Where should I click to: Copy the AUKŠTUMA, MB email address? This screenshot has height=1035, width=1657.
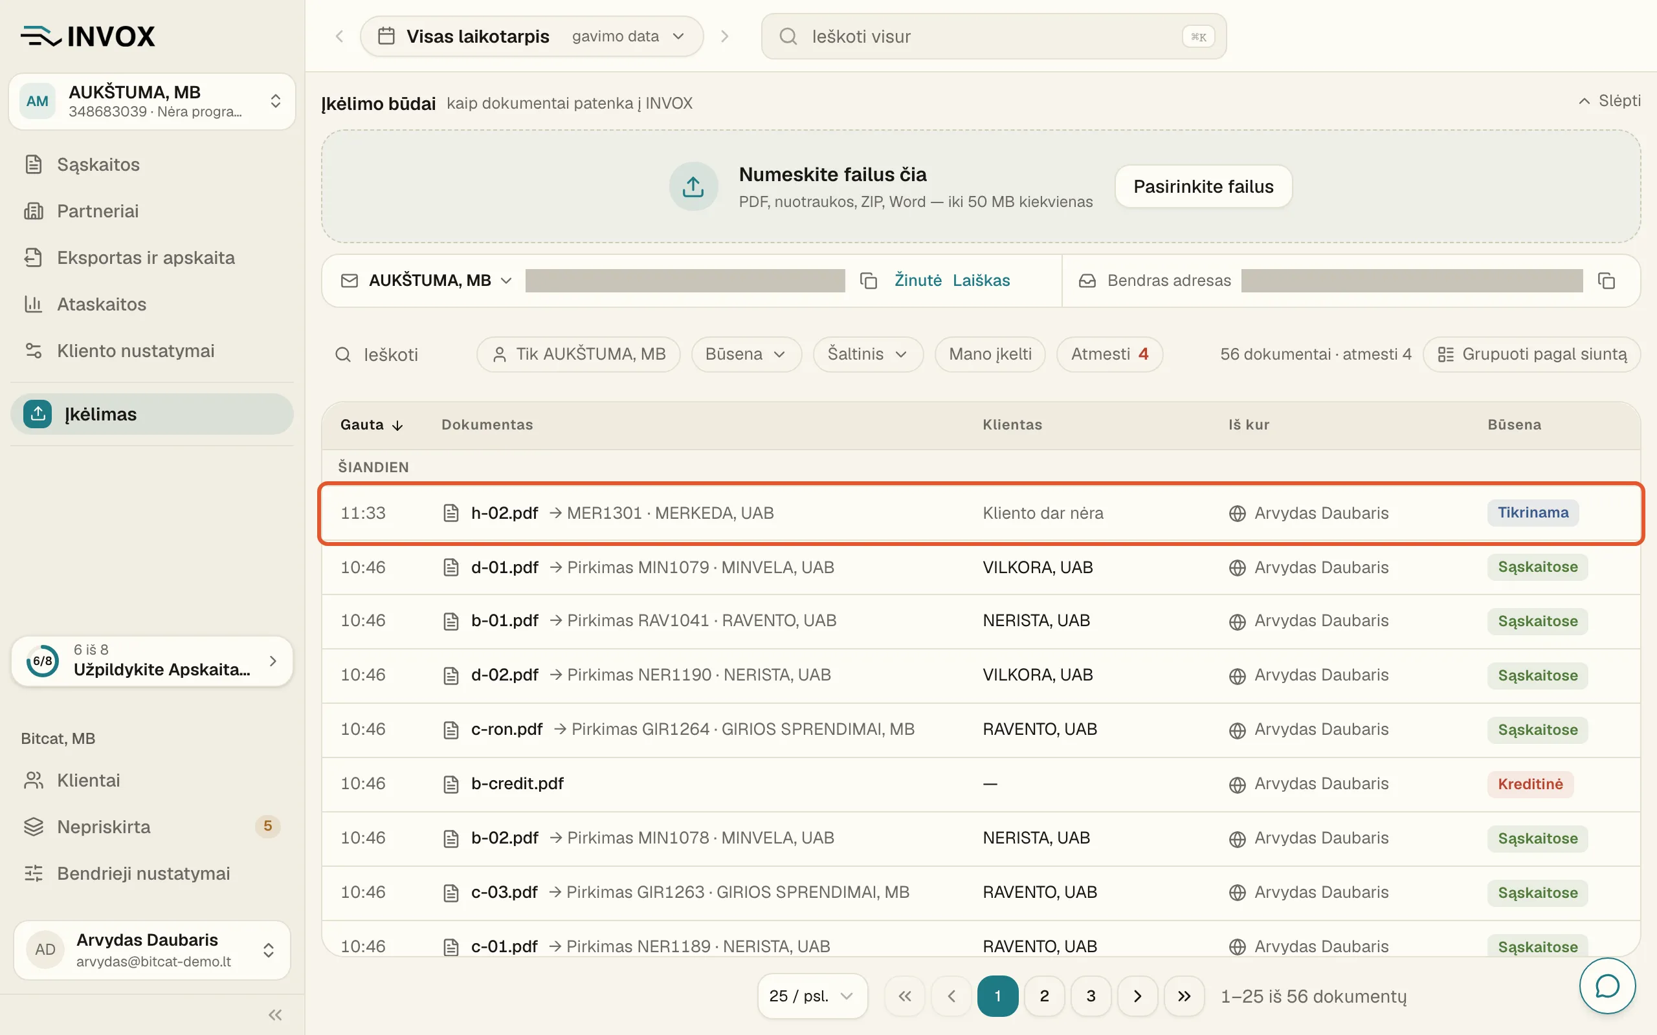point(868,281)
